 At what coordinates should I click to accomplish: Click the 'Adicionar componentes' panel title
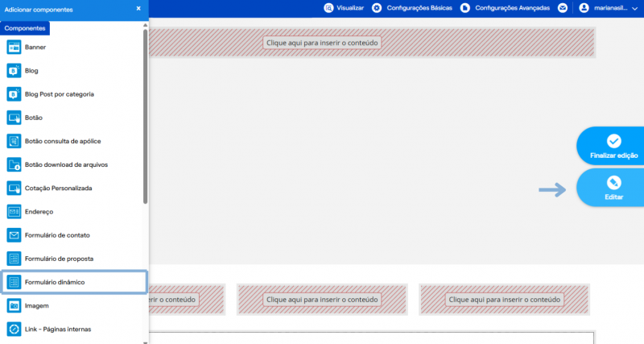pos(39,10)
